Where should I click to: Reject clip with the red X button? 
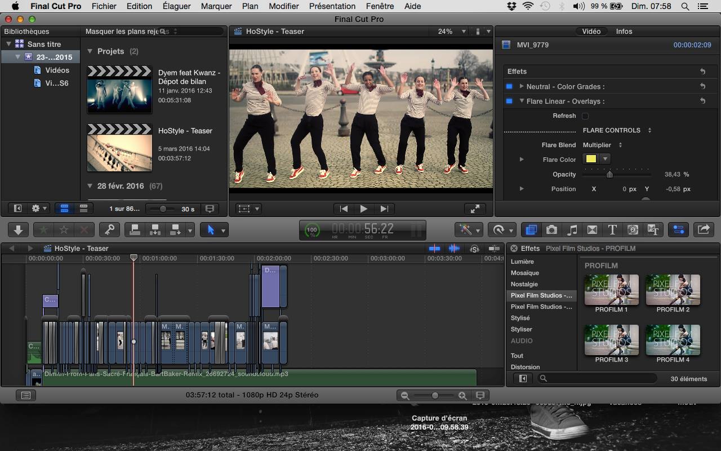pyautogui.click(x=84, y=229)
